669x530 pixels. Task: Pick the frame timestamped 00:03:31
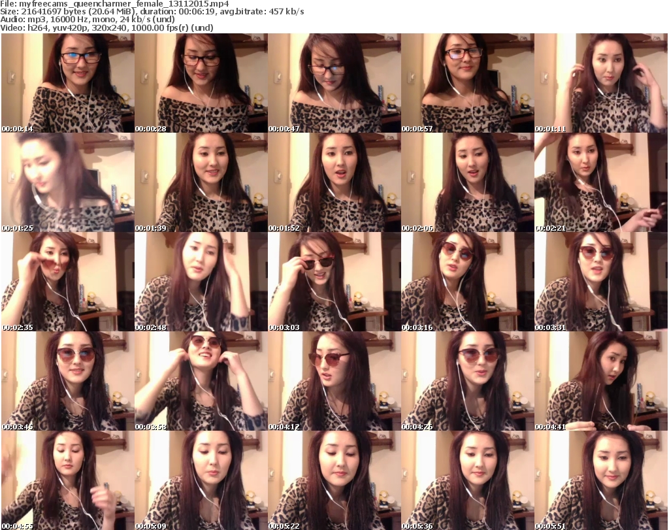pyautogui.click(x=601, y=282)
